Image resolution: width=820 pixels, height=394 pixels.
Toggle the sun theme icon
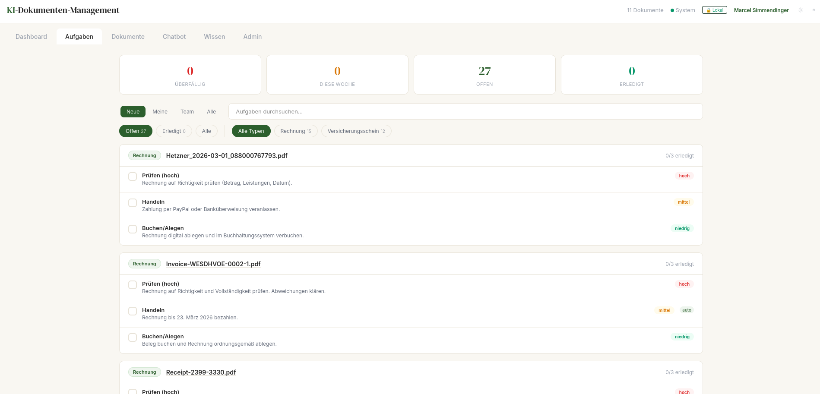pos(801,10)
